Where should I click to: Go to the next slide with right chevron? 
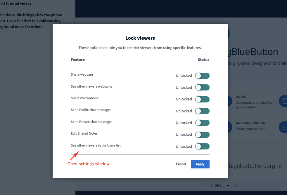click(x=236, y=185)
